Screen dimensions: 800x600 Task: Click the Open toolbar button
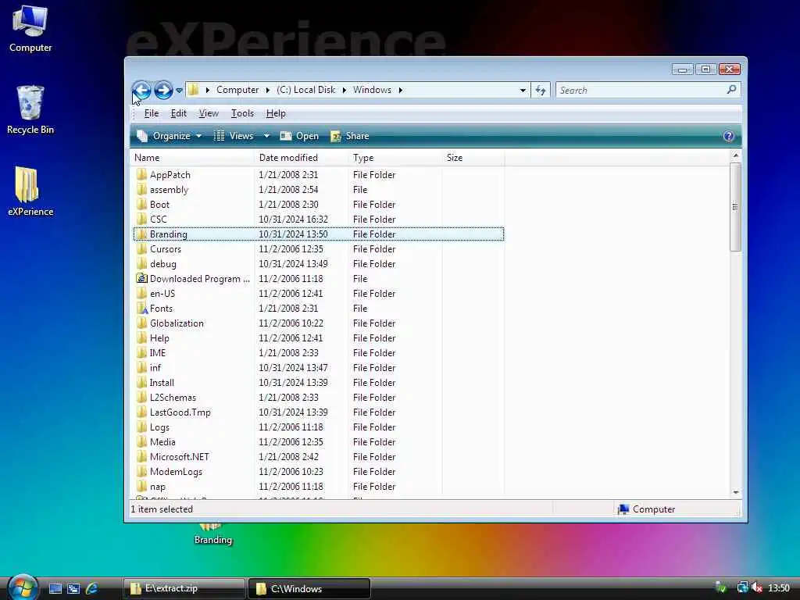299,136
